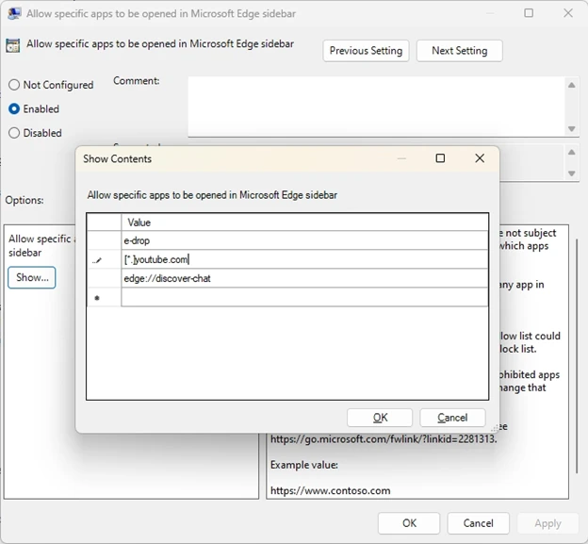Viewport: 588px width, 544px height.
Task: Click the row header beside edge://discover-chat
Action: point(104,278)
